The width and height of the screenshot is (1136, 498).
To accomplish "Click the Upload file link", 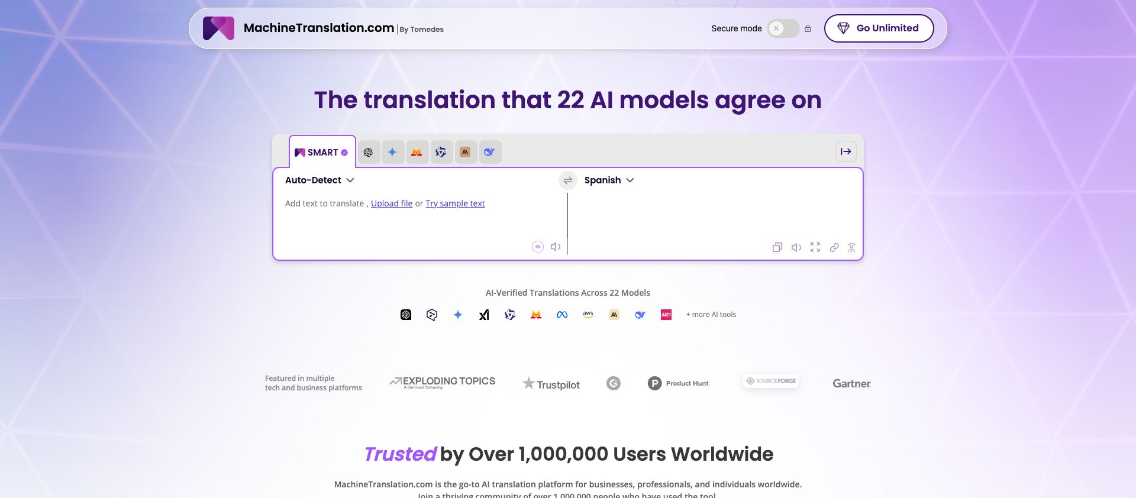I will pos(392,203).
